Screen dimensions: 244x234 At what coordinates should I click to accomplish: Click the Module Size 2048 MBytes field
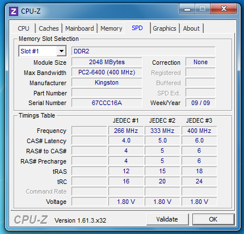click(107, 62)
